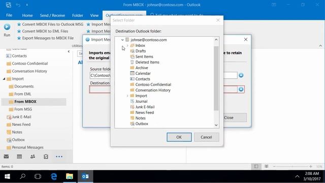Expand the Inbox node in the dialog tree
The height and width of the screenshot is (183, 325).
click(x=127, y=45)
